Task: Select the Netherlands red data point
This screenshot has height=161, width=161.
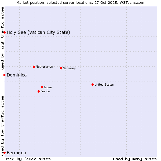Action: tap(34, 67)
